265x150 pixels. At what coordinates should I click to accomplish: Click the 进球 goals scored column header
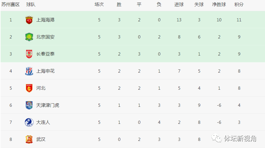coord(179,5)
